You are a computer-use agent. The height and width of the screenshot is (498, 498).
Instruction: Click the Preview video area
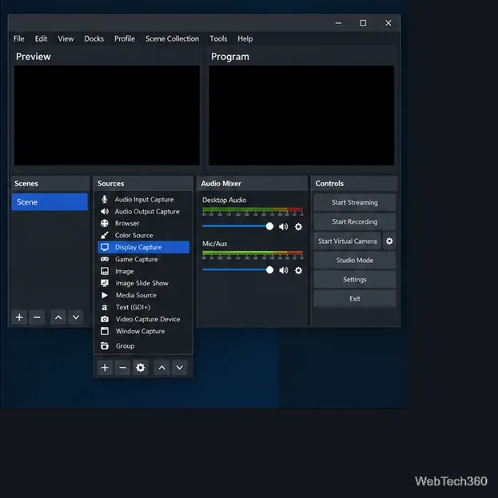point(107,115)
